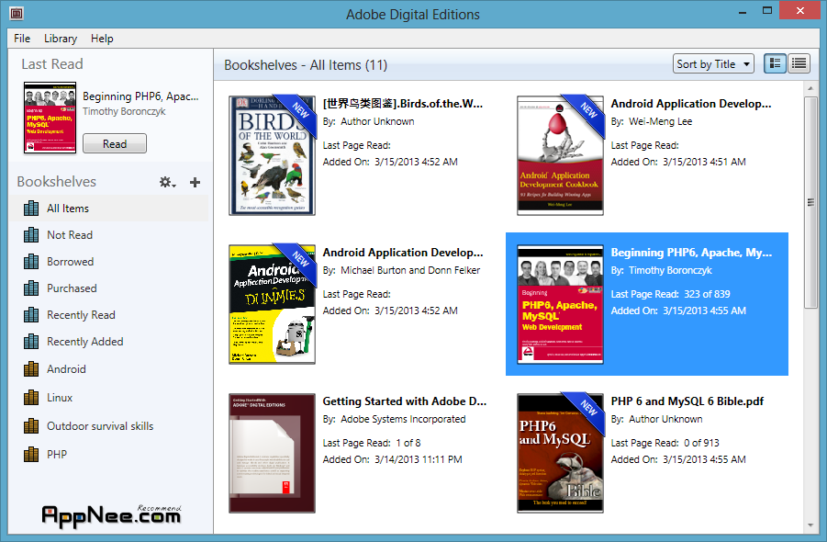Screen dimensions: 827x542
Task: Open the Library menu
Action: tap(61, 39)
